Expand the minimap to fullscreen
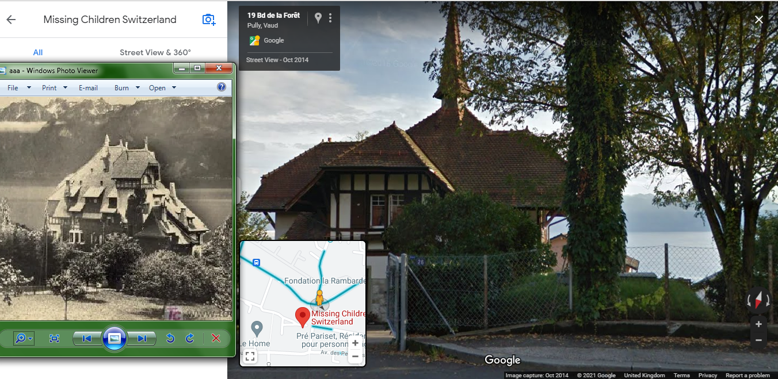This screenshot has width=778, height=379. click(250, 357)
